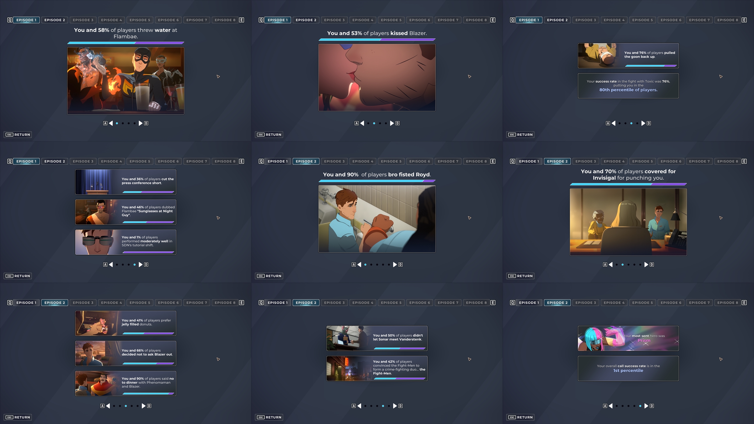Screen dimensions: 754x424
Task: Click next arrow under the kissing Blazer image
Action: click(392, 123)
